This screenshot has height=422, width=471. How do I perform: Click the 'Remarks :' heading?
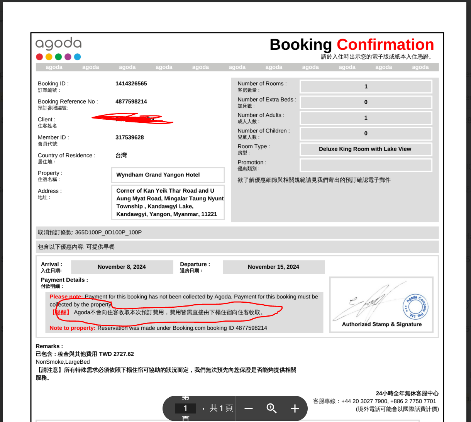click(49, 346)
